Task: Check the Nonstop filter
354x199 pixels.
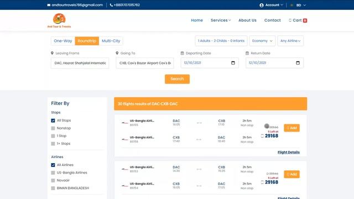Action: tap(53, 128)
